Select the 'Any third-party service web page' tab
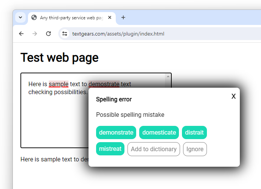The image size is (261, 189). pyautogui.click(x=71, y=18)
